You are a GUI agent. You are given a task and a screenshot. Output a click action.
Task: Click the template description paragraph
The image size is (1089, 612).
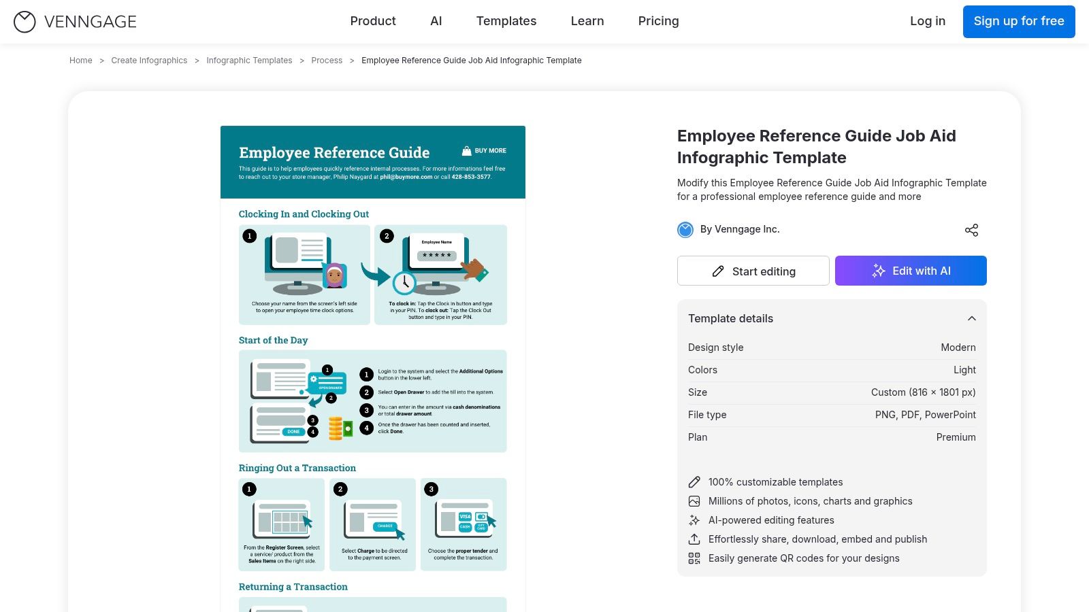pos(832,190)
